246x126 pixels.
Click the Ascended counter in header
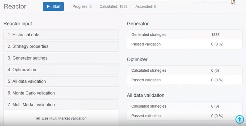146,6
